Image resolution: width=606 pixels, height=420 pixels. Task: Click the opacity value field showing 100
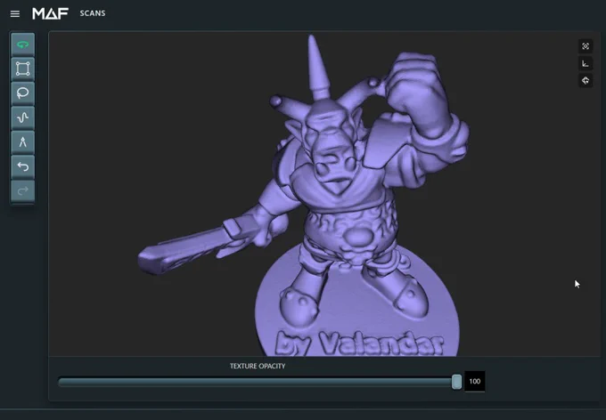pyautogui.click(x=475, y=382)
